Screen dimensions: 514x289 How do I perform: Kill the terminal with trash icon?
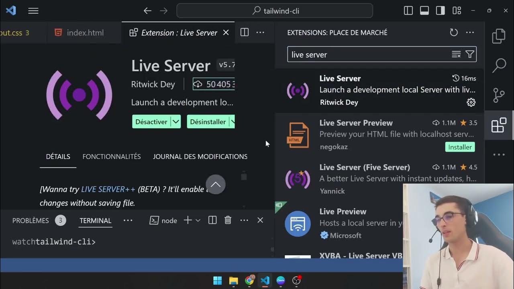(x=228, y=220)
